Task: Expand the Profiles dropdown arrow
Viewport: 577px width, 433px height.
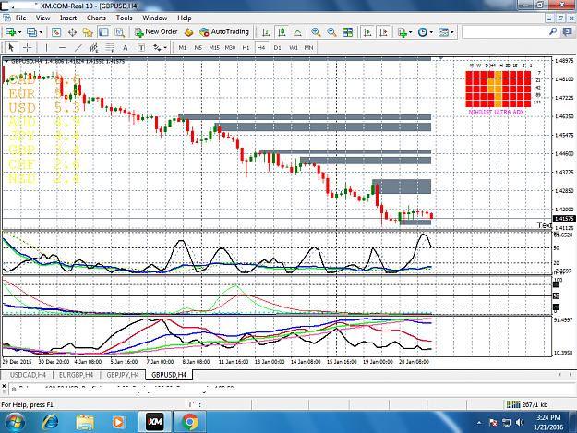Action: (x=41, y=32)
